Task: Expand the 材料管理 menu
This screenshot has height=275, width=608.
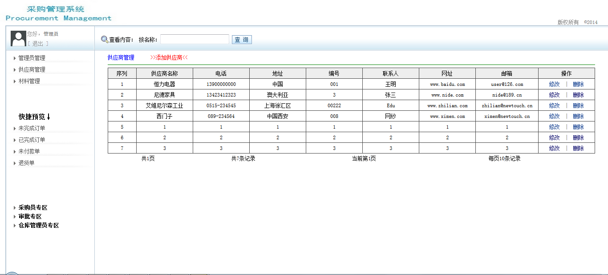Action: (x=29, y=81)
